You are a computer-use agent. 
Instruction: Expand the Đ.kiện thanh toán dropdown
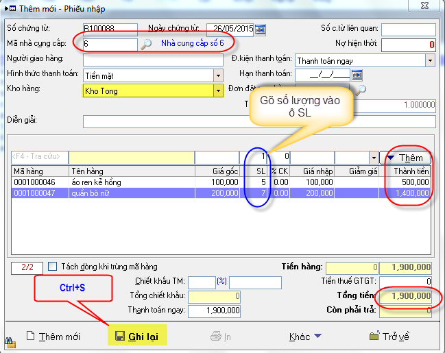coord(430,60)
